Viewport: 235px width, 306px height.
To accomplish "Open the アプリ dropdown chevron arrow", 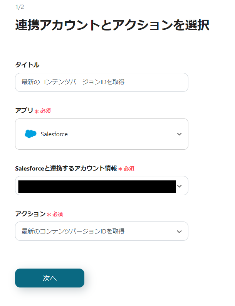I will pyautogui.click(x=179, y=134).
